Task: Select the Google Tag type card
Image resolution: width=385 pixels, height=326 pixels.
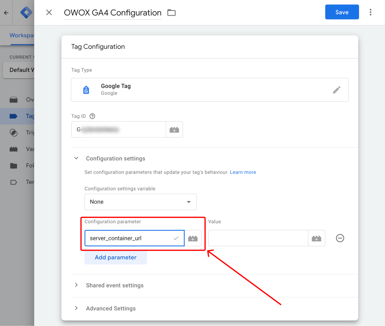Action: [210, 90]
